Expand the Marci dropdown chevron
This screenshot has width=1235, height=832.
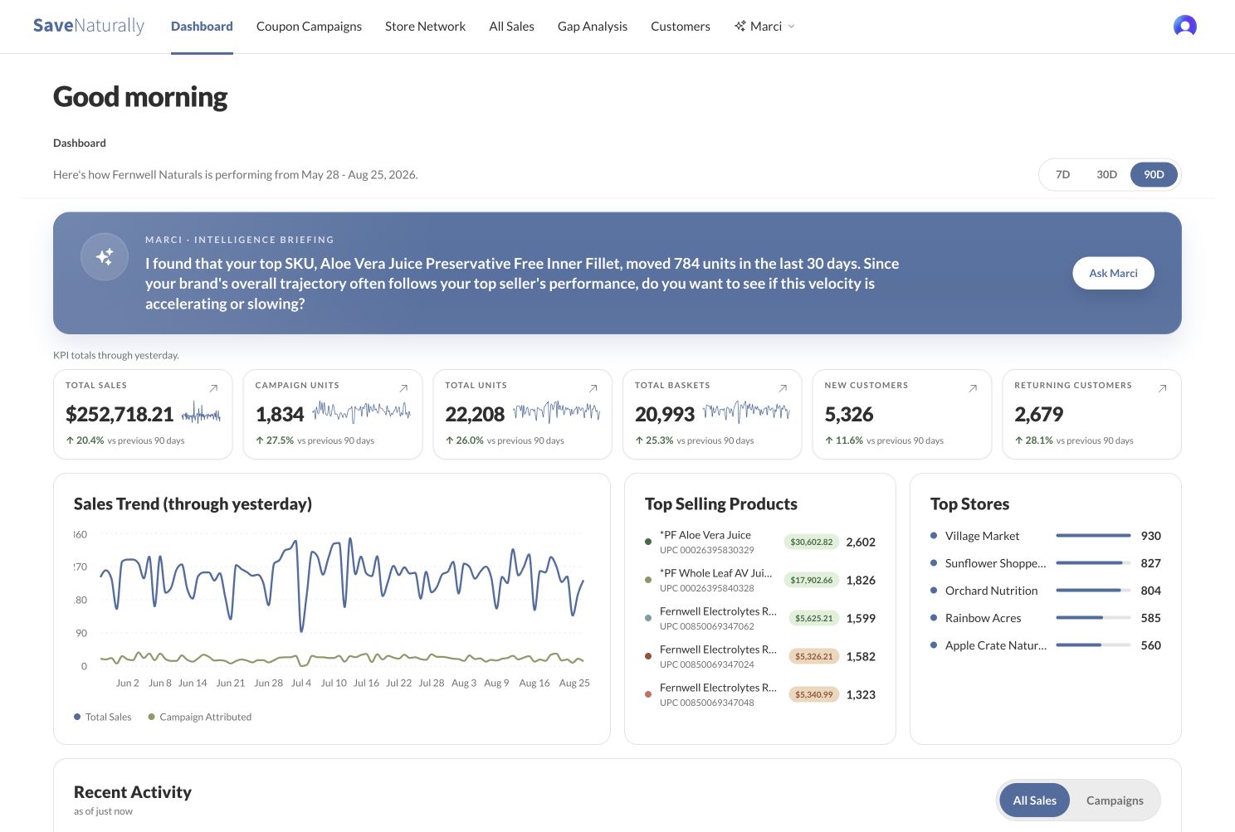pyautogui.click(x=791, y=27)
